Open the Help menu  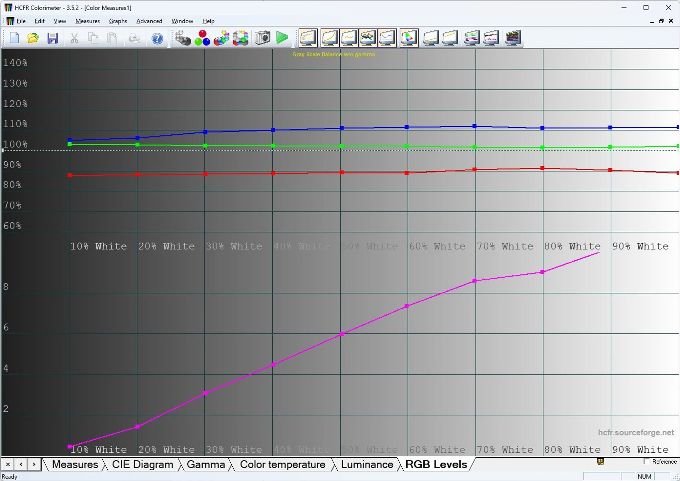point(208,21)
